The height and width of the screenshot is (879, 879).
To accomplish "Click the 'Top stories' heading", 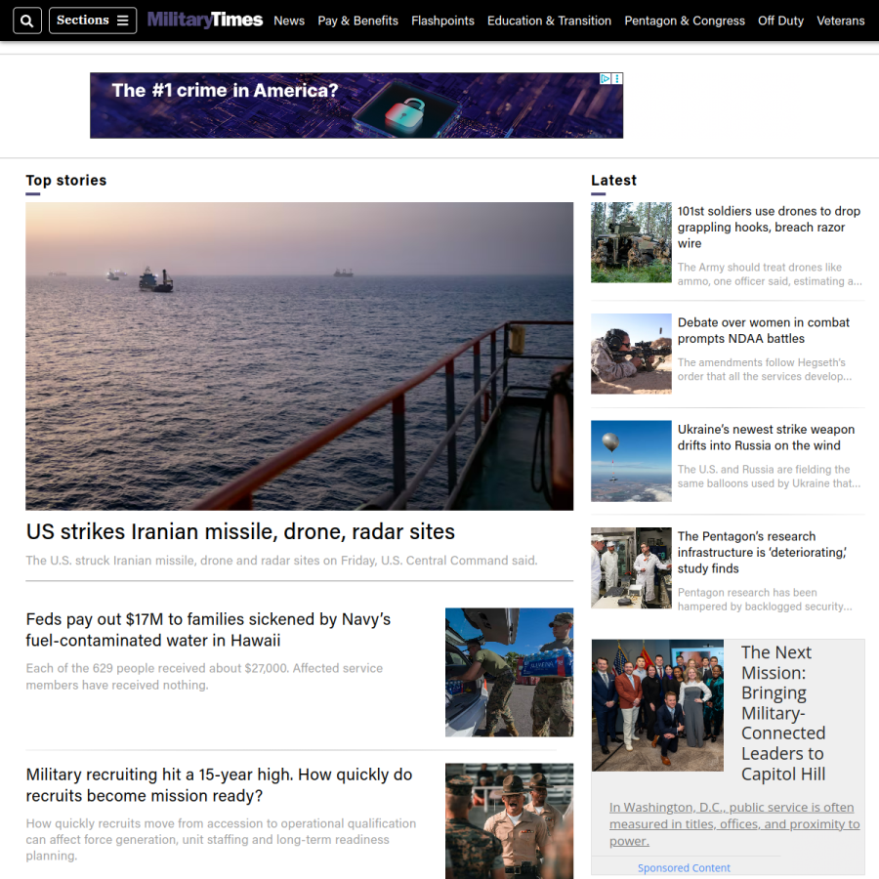I will [66, 181].
